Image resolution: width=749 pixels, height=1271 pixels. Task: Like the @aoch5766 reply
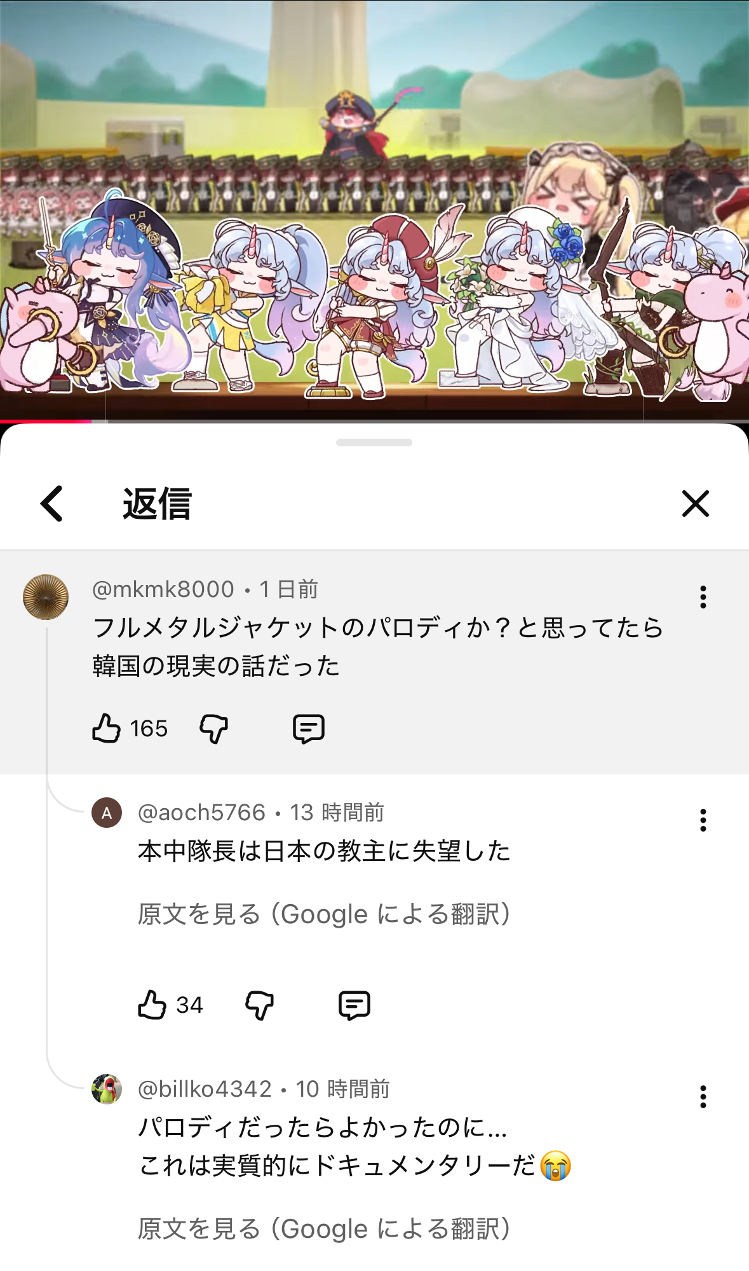point(152,1005)
